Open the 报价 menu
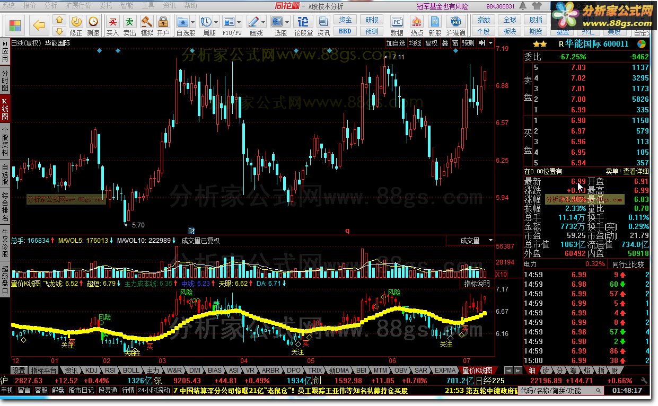Screen dimensions: 658x406 [30, 5]
